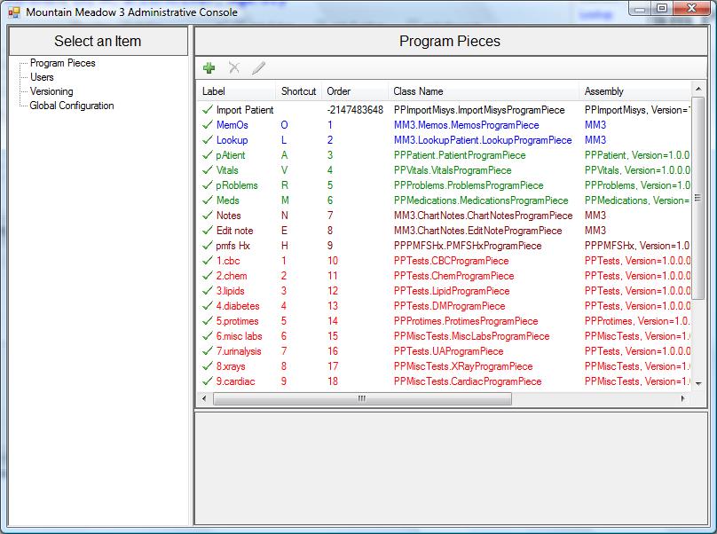Click the vertical scrollbar up arrow
The height and width of the screenshot is (534, 717).
click(697, 89)
